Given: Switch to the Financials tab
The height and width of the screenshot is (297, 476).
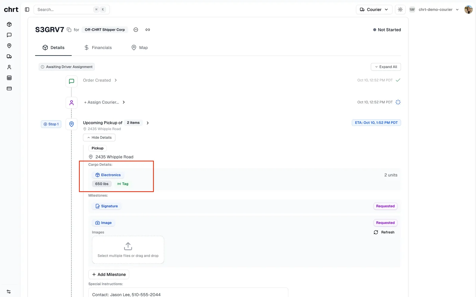Looking at the screenshot, I should [98, 48].
